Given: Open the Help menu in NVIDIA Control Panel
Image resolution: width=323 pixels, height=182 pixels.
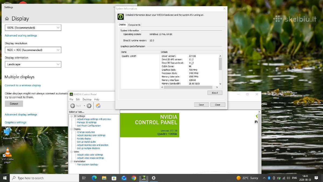Looking at the screenshot, I should [97, 99].
